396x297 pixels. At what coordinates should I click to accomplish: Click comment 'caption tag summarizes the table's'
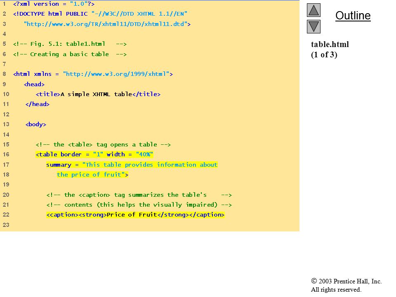tap(139, 195)
